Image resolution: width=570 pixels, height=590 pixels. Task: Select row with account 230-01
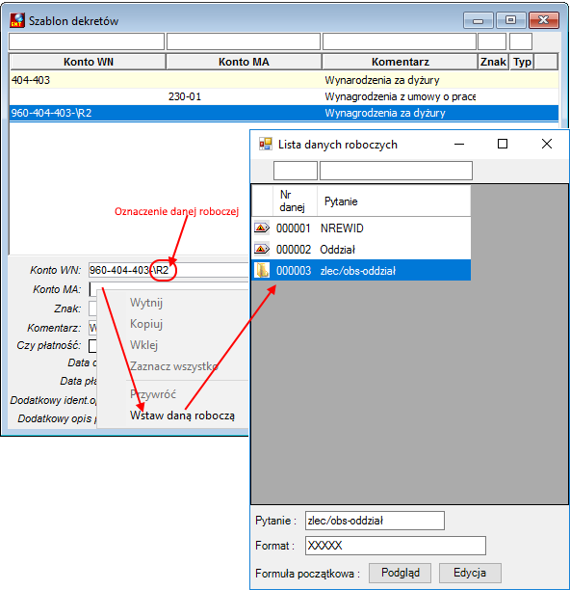(284, 96)
